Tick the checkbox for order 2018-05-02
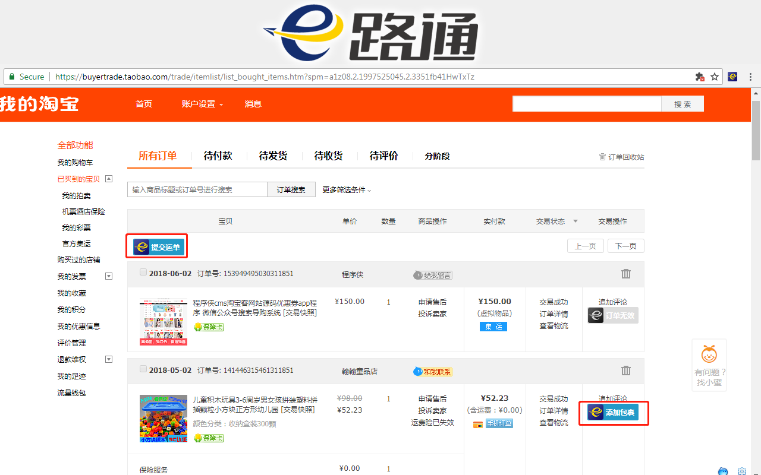Viewport: 761px width, 475px height. 143,369
